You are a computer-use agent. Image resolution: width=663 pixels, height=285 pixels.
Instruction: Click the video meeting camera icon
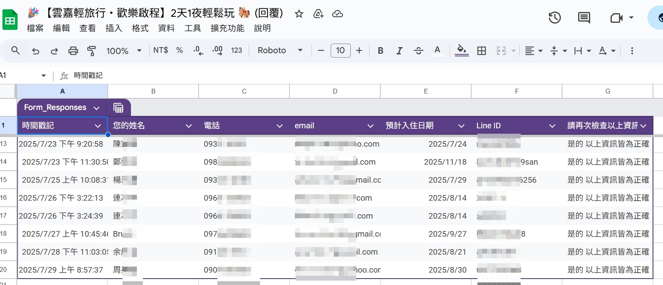coord(617,18)
